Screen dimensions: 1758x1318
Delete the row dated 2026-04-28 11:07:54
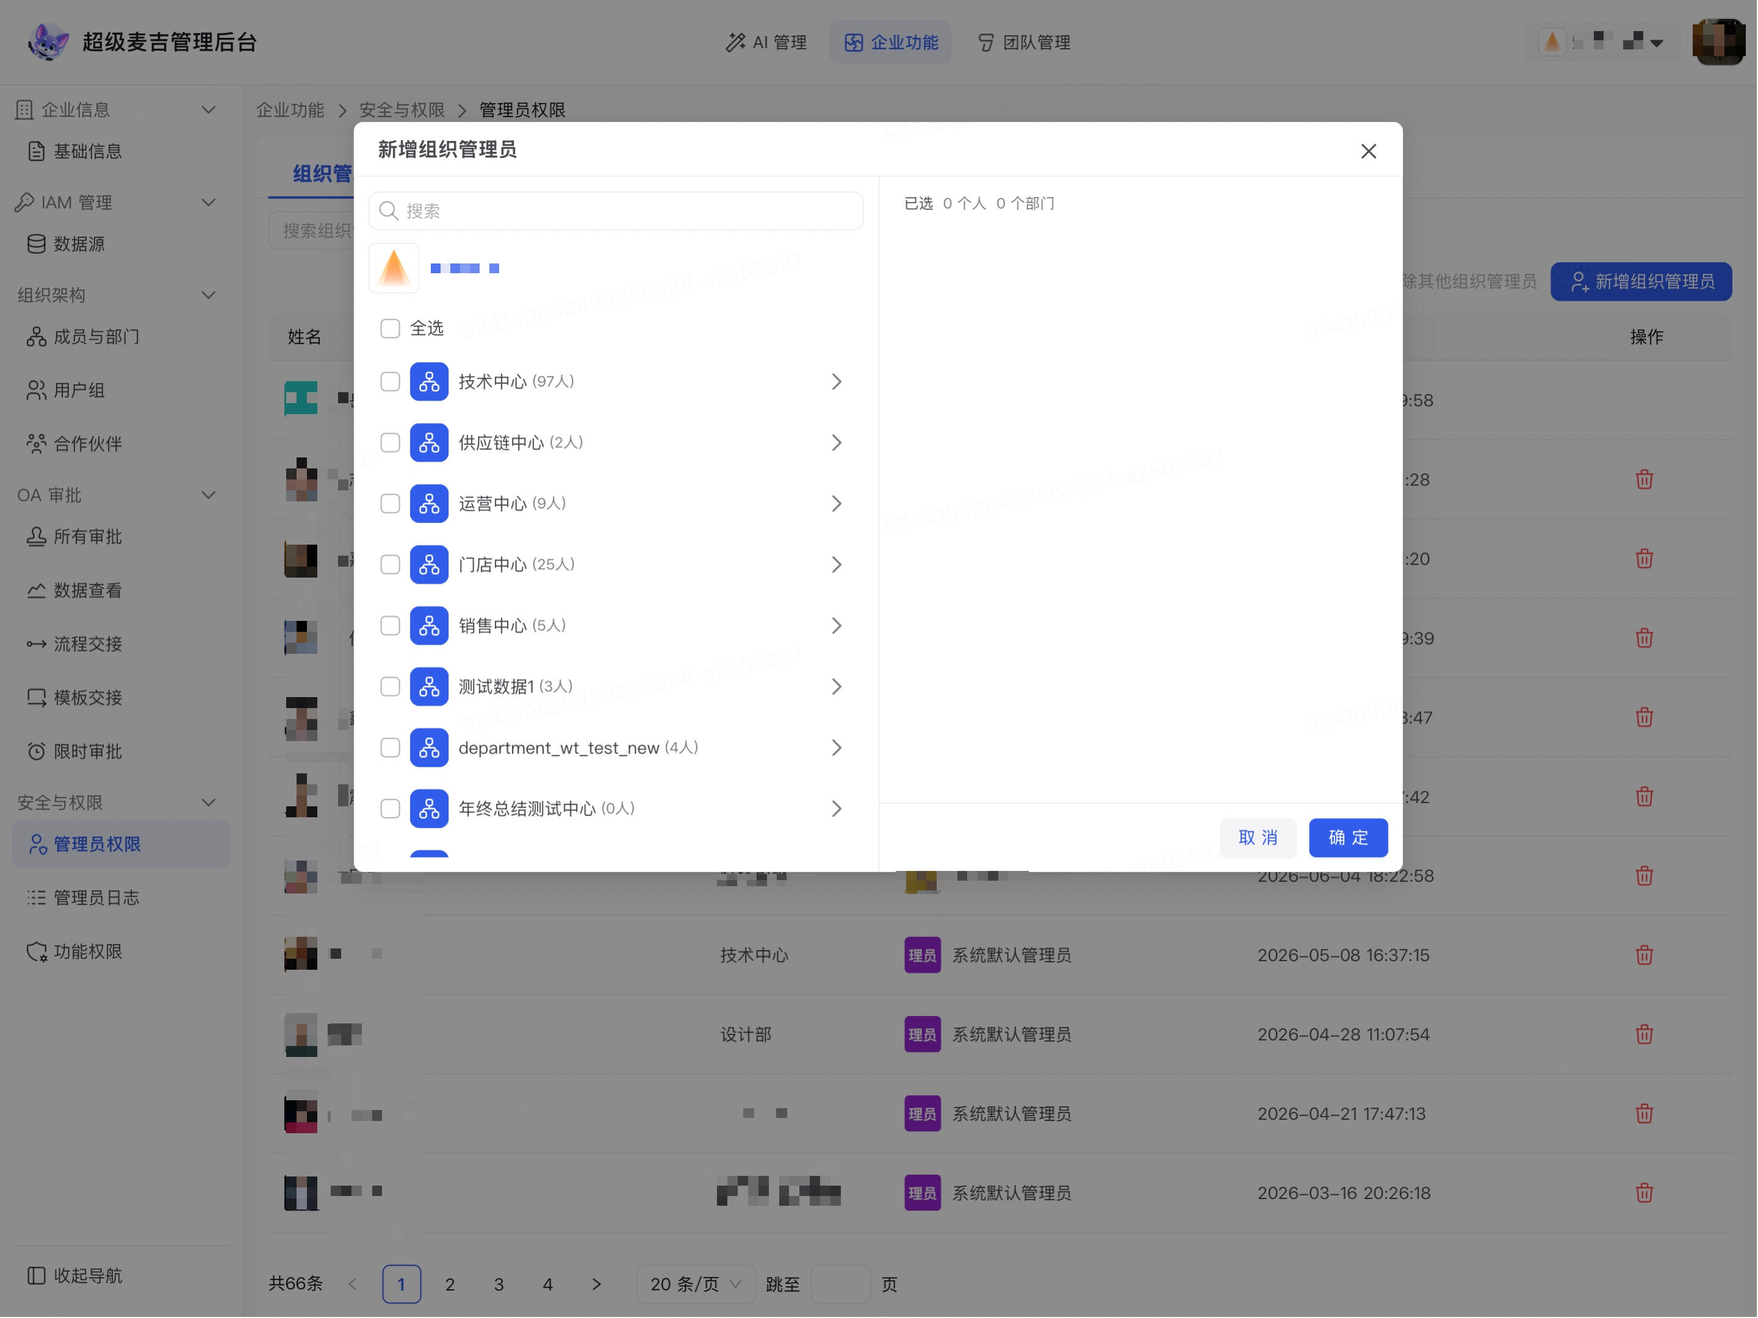click(1645, 1035)
